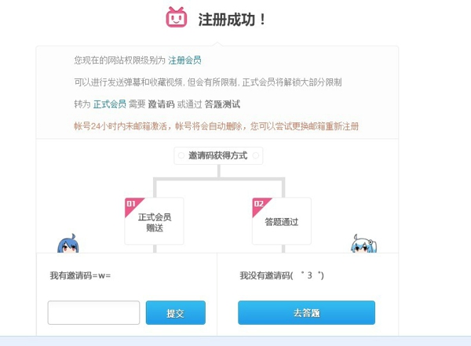The width and height of the screenshot is (471, 346).
Task: Click the mascot character on the right edge
Action: (x=363, y=244)
